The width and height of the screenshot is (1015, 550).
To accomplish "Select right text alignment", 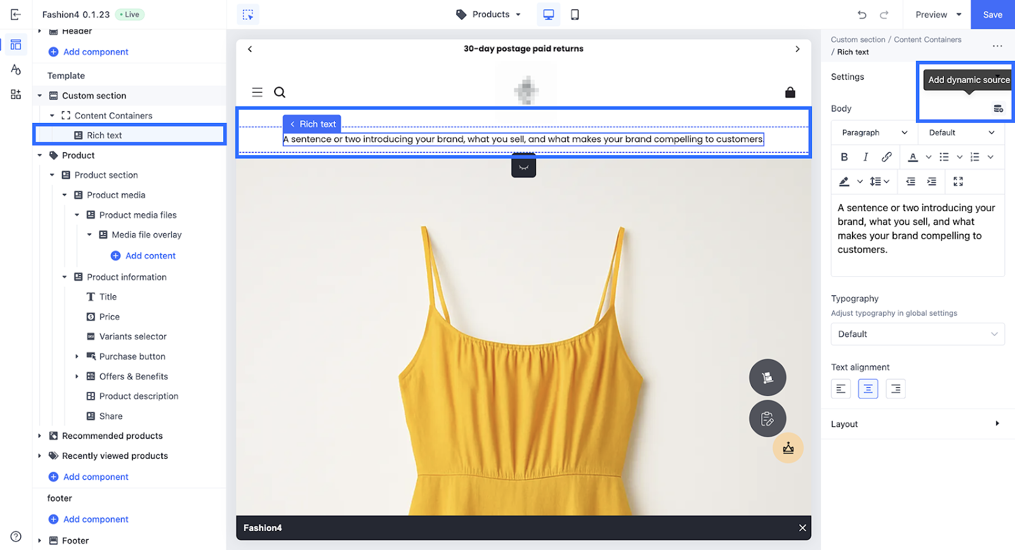I will pos(895,388).
